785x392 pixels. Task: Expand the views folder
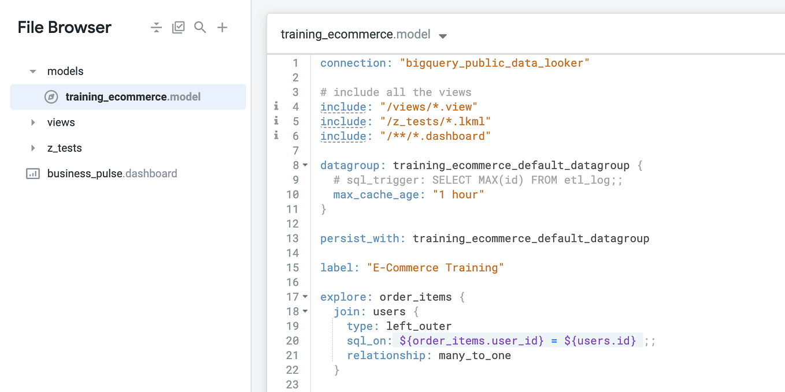[33, 122]
